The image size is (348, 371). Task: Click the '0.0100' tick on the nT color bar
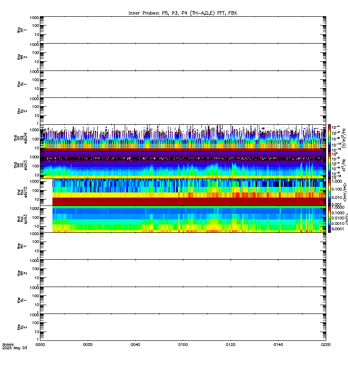click(338, 218)
